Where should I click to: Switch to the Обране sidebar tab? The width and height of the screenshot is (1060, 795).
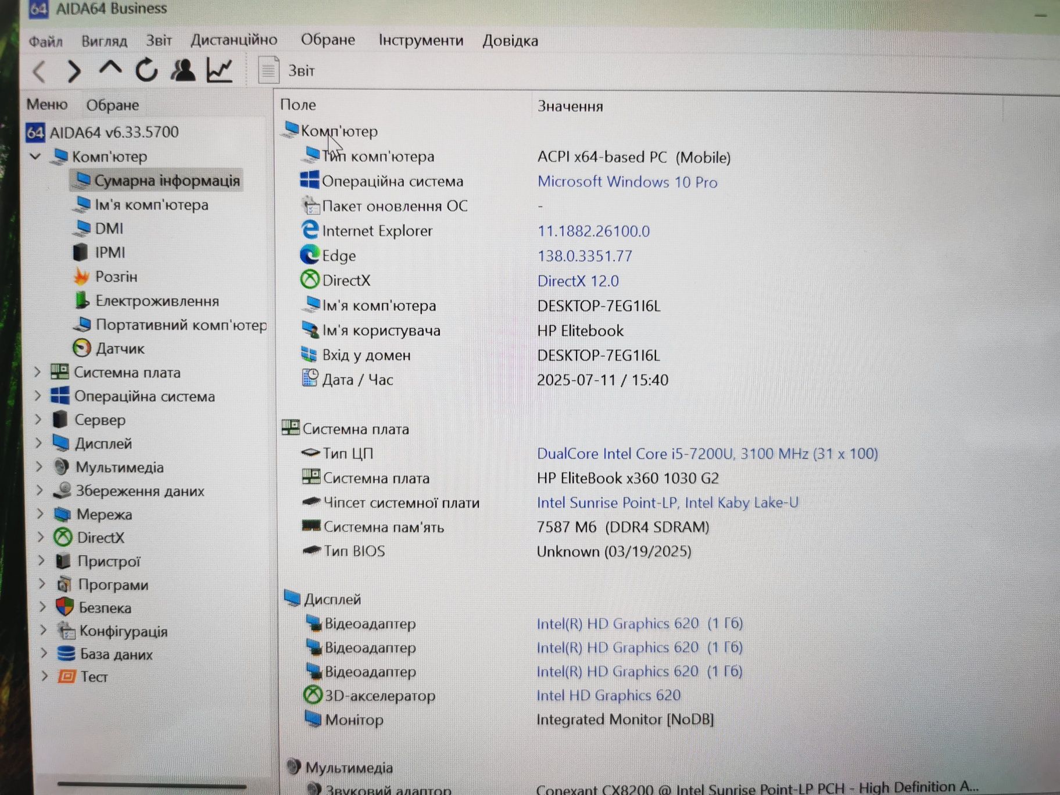(112, 105)
